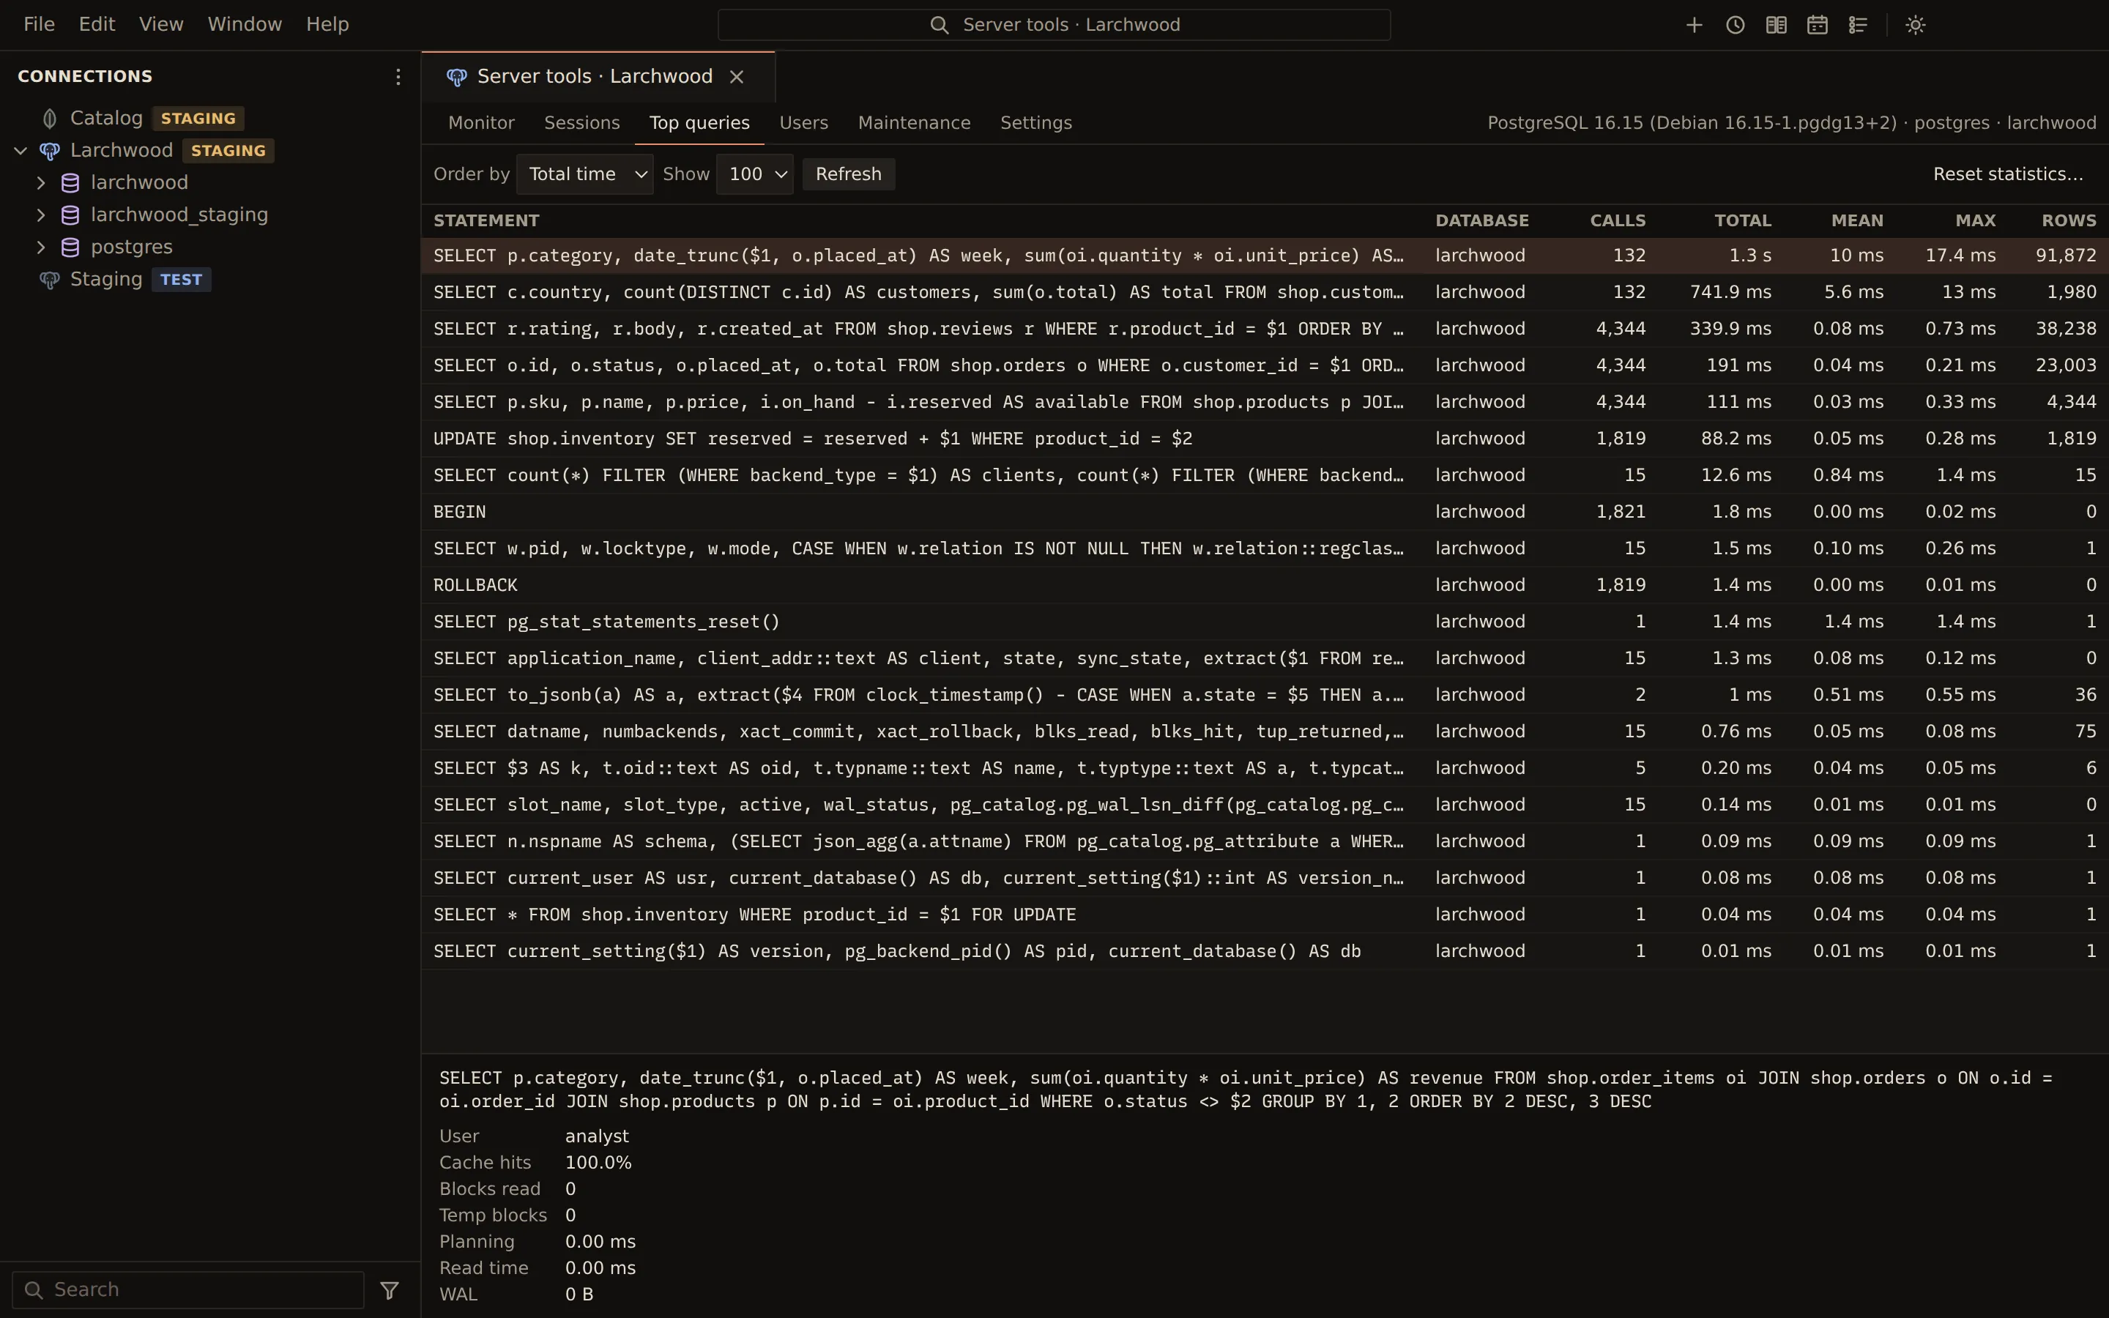The image size is (2109, 1318).
Task: Select the SELECT pg_stat_statements_reset() row
Action: click(1265, 622)
